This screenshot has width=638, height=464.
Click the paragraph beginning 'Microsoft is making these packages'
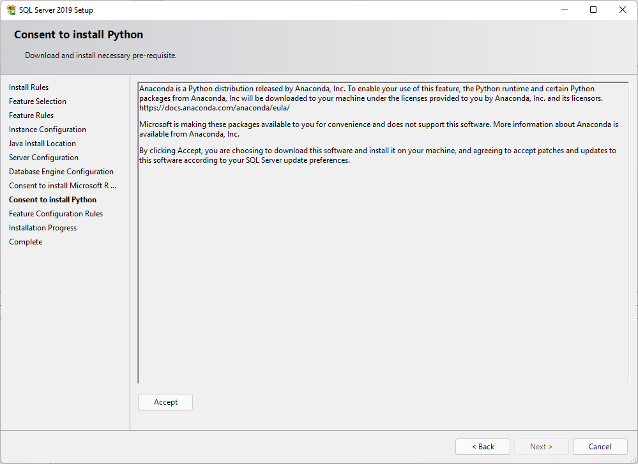coord(379,129)
